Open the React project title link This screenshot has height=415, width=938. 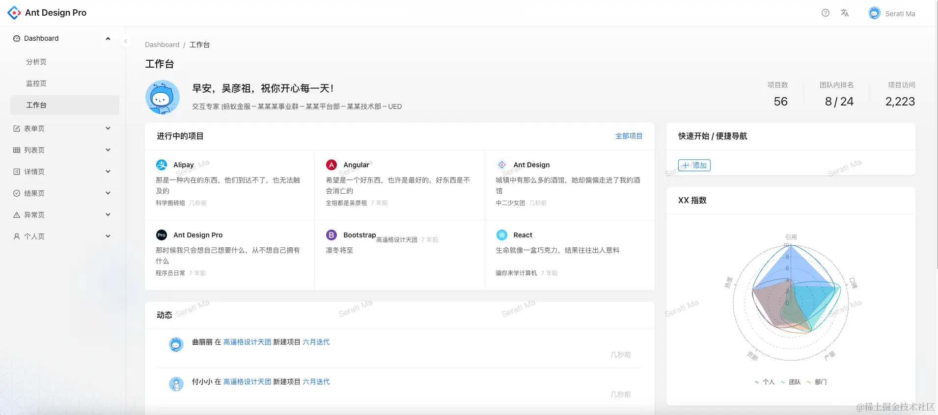[523, 235]
